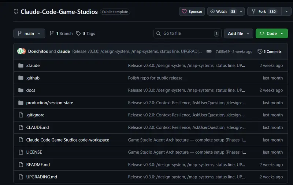The image size is (293, 185).
Task: Click the branch icon in the main selector
Action: click(19, 34)
